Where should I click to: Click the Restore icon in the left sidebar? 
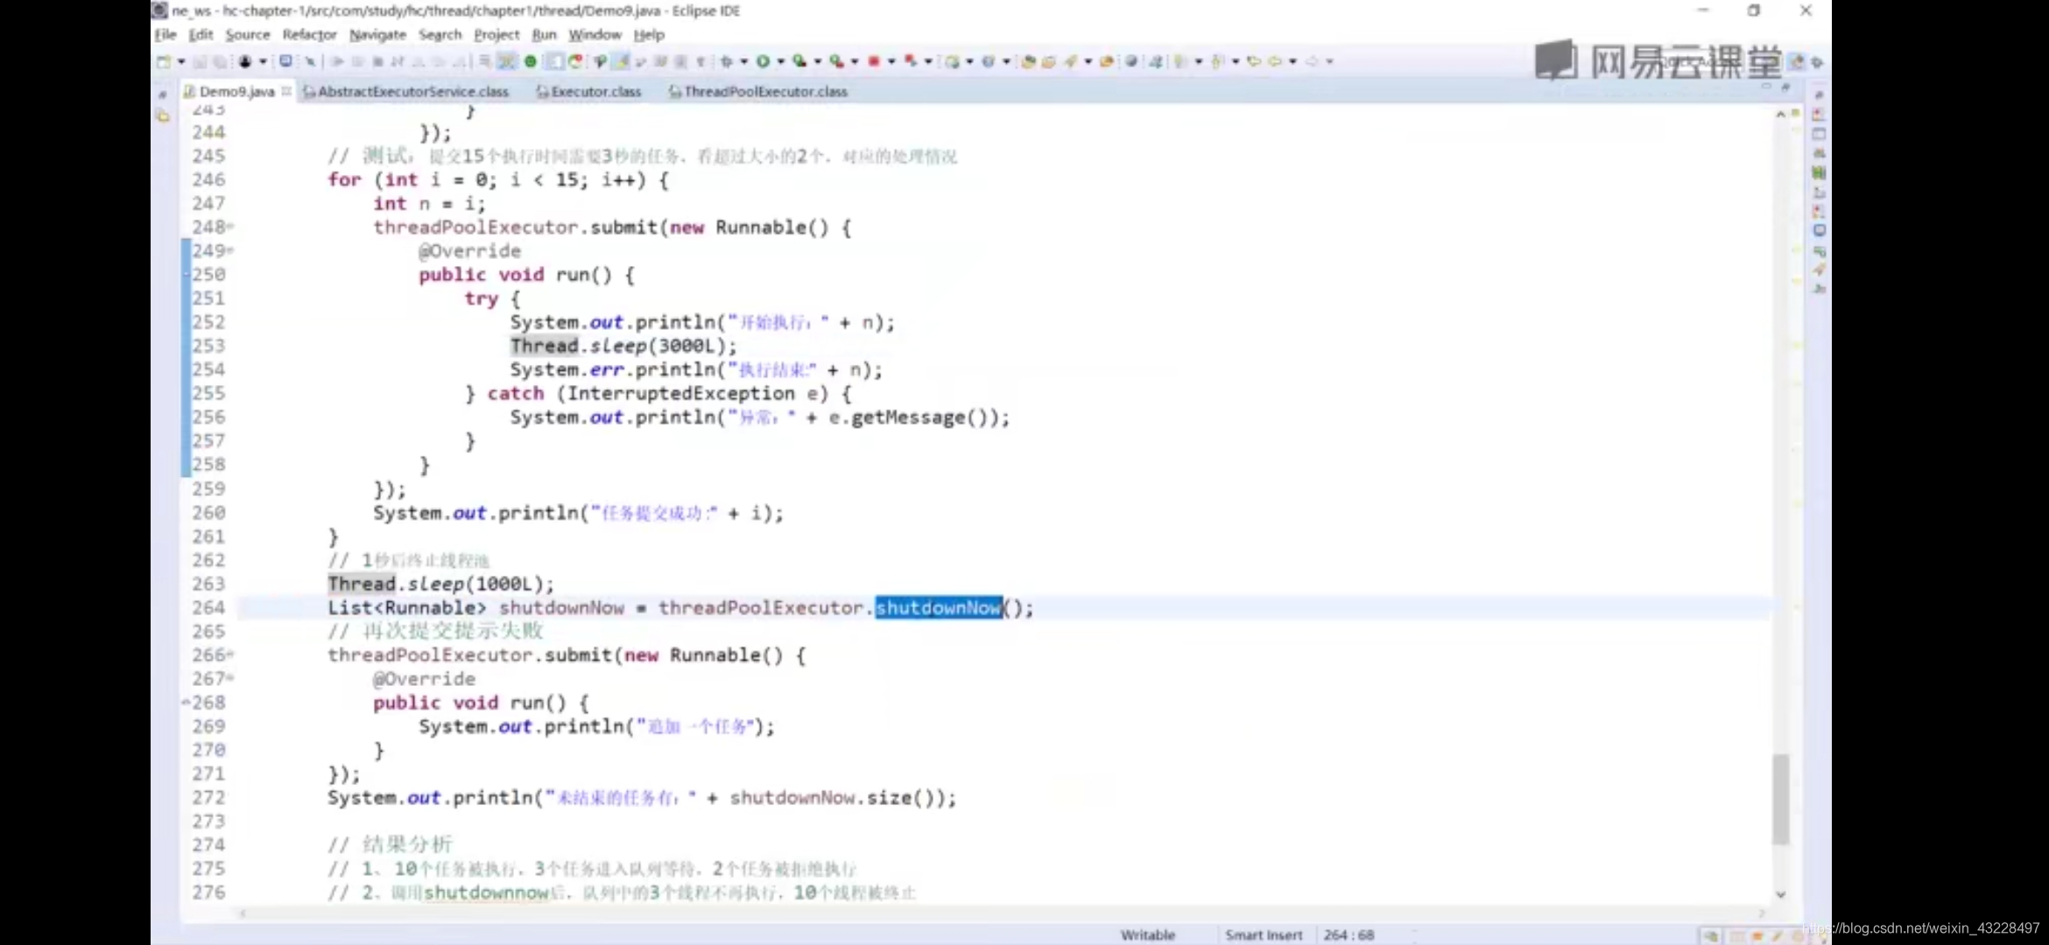(162, 94)
